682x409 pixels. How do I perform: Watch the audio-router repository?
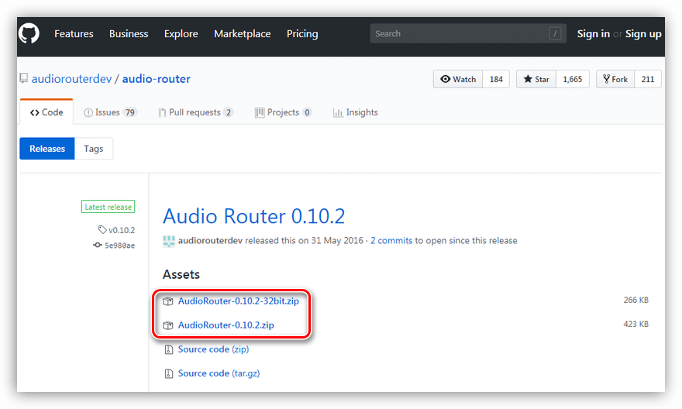458,79
